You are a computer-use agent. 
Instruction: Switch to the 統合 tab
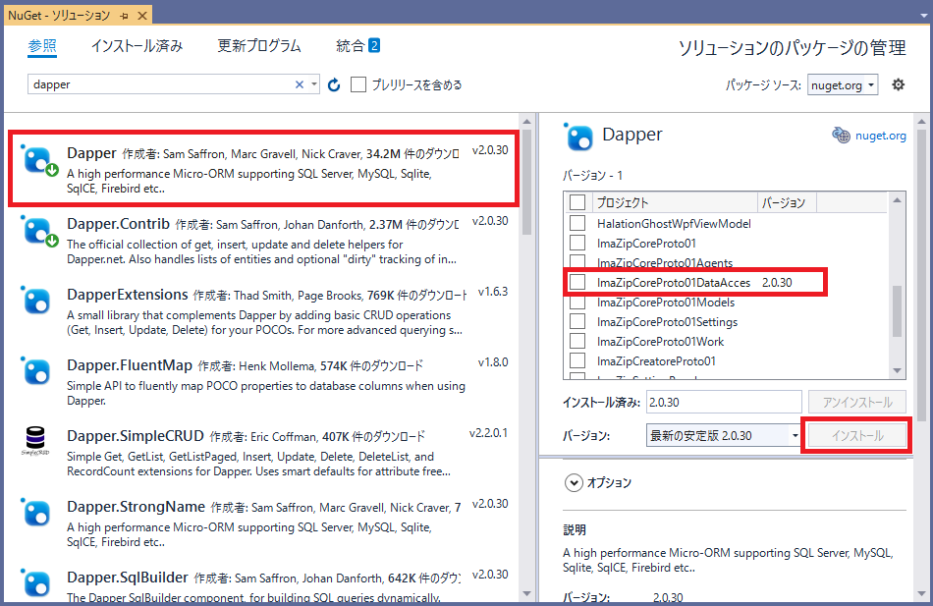click(x=357, y=46)
